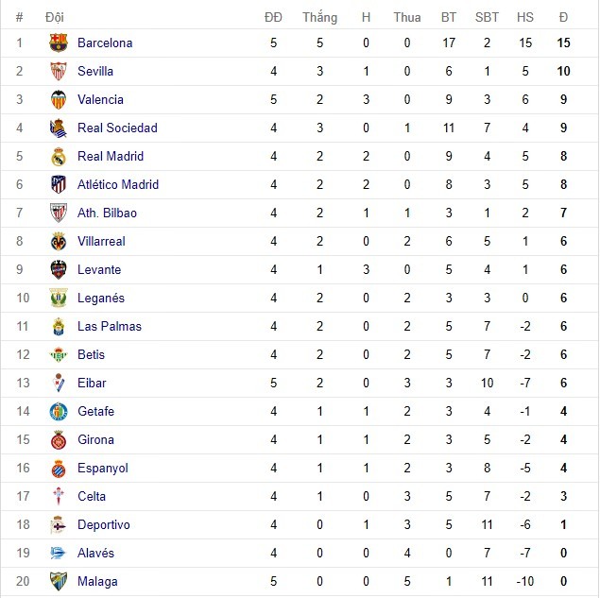Viewport: 600px width, 598px height.
Task: Click Barcelona's 15 points value
Action: click(x=563, y=43)
